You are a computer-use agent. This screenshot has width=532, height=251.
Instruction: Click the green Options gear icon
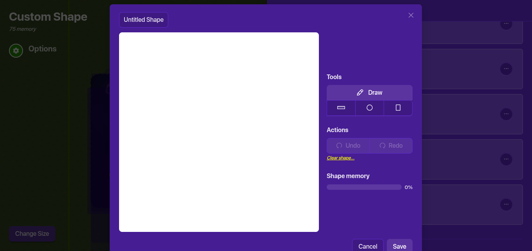(x=16, y=51)
